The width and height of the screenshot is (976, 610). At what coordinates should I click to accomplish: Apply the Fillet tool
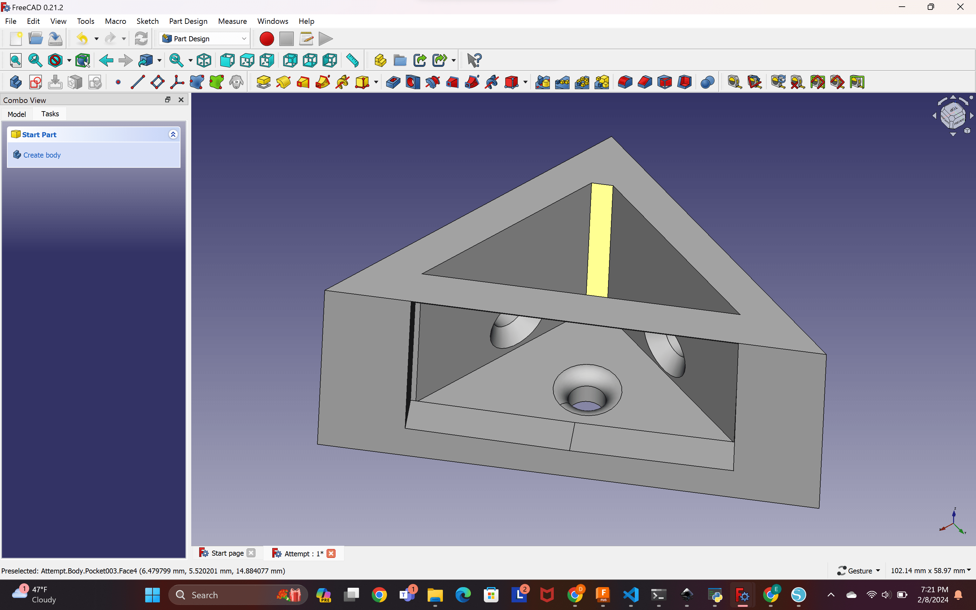[x=625, y=82]
